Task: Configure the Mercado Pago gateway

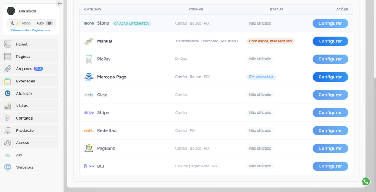Action: point(330,77)
